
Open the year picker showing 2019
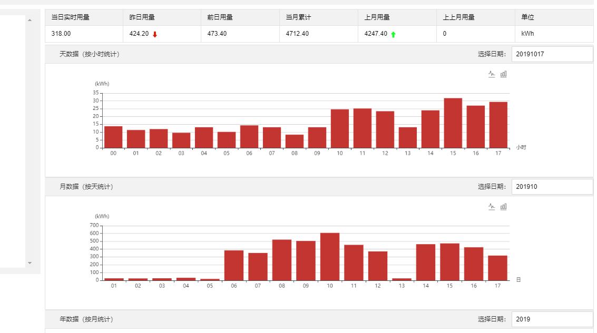coord(552,319)
